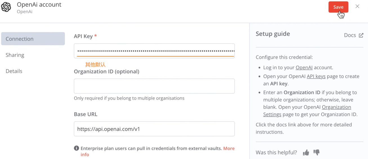Open the Docs link
Viewport: 368px width, 159px height.
350,35
